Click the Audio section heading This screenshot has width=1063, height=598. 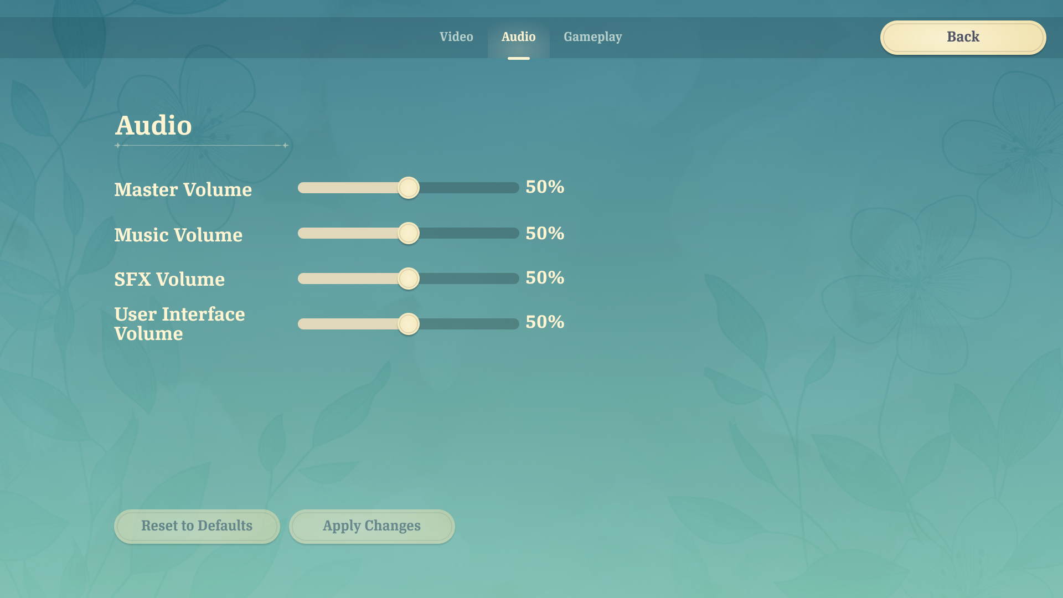(153, 126)
